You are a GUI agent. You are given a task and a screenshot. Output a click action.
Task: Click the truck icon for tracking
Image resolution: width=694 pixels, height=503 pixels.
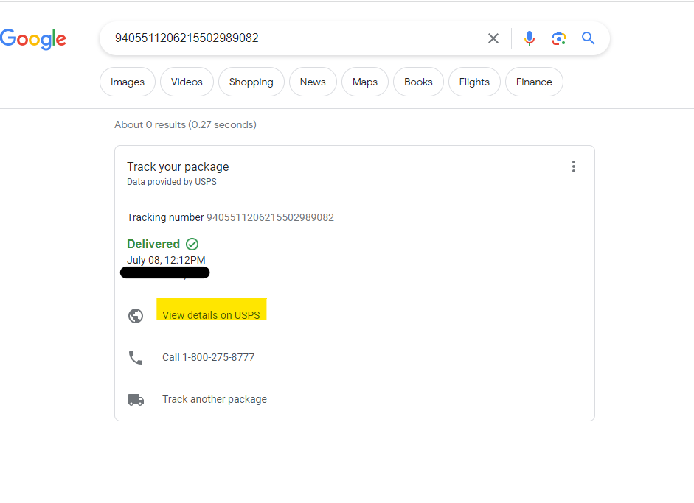click(136, 400)
